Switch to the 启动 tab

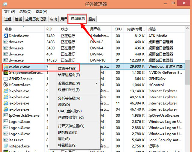click(x=53, y=19)
